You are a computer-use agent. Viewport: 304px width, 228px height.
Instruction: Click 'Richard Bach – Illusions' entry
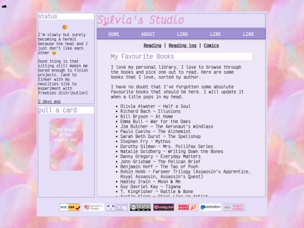[150, 111]
